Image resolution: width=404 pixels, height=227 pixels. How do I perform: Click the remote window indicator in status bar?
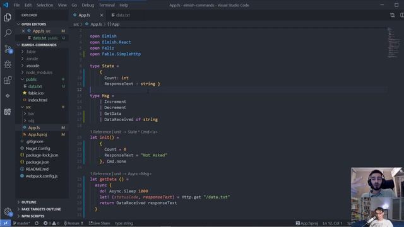coord(6,223)
